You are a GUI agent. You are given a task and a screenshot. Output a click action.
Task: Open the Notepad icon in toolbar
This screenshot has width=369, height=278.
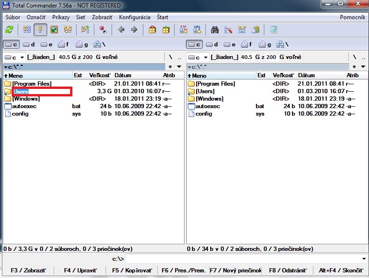coord(273,29)
